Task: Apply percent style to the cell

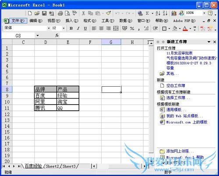Action: tap(132, 28)
